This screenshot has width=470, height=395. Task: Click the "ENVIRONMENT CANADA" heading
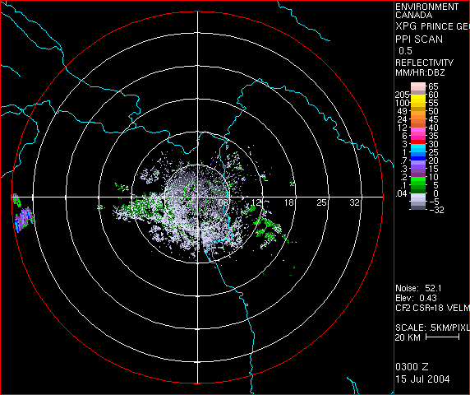coord(426,11)
